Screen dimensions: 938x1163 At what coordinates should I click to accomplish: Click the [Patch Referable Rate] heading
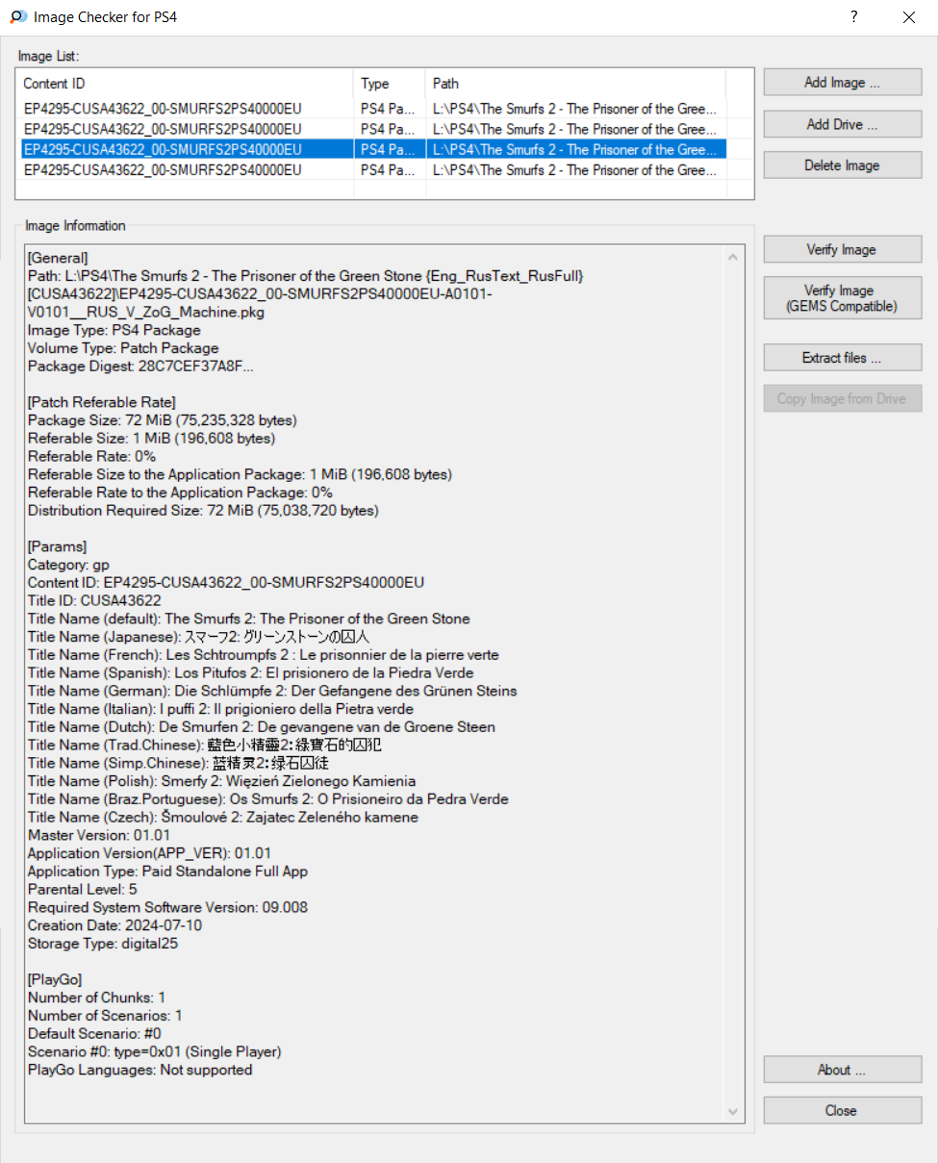coord(102,402)
